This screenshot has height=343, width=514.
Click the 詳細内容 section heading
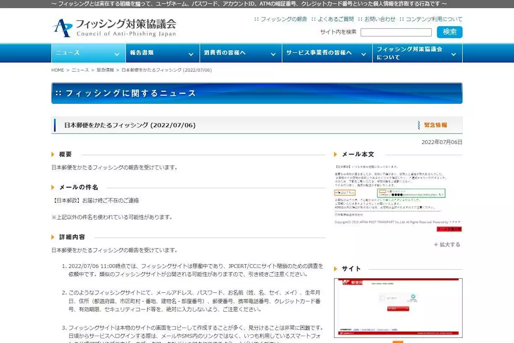(x=72, y=237)
